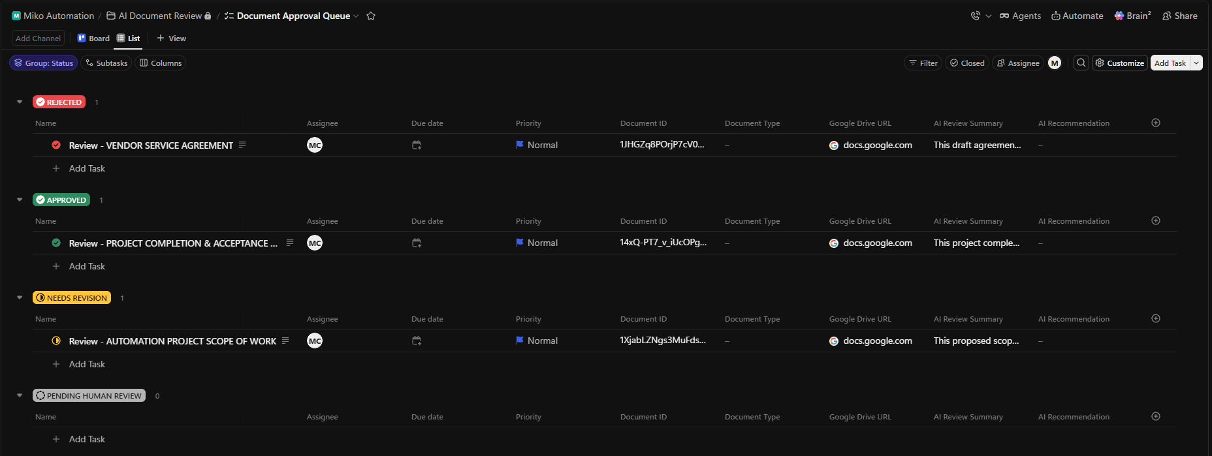The image size is (1212, 456).
Task: Collapse the Rejected group
Action: pyautogui.click(x=20, y=102)
